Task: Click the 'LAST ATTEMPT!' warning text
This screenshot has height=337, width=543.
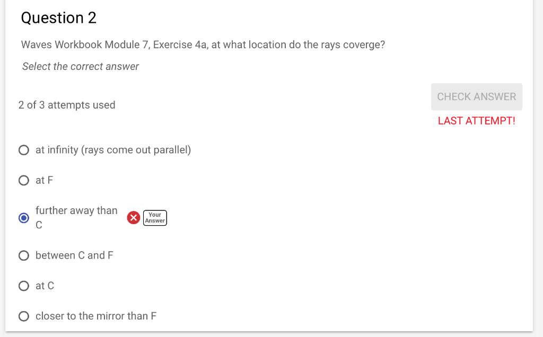Action: point(476,121)
